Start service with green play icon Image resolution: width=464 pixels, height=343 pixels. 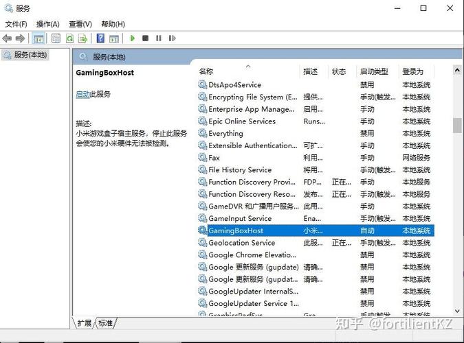pyautogui.click(x=133, y=38)
